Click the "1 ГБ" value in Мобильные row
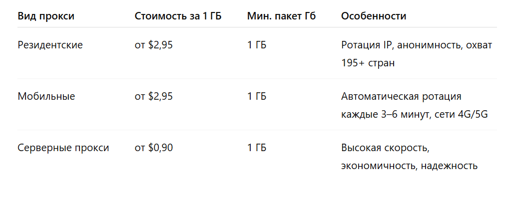This screenshot has width=518, height=199. [x=257, y=96]
